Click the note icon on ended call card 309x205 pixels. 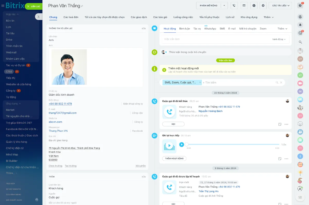tap(280, 124)
